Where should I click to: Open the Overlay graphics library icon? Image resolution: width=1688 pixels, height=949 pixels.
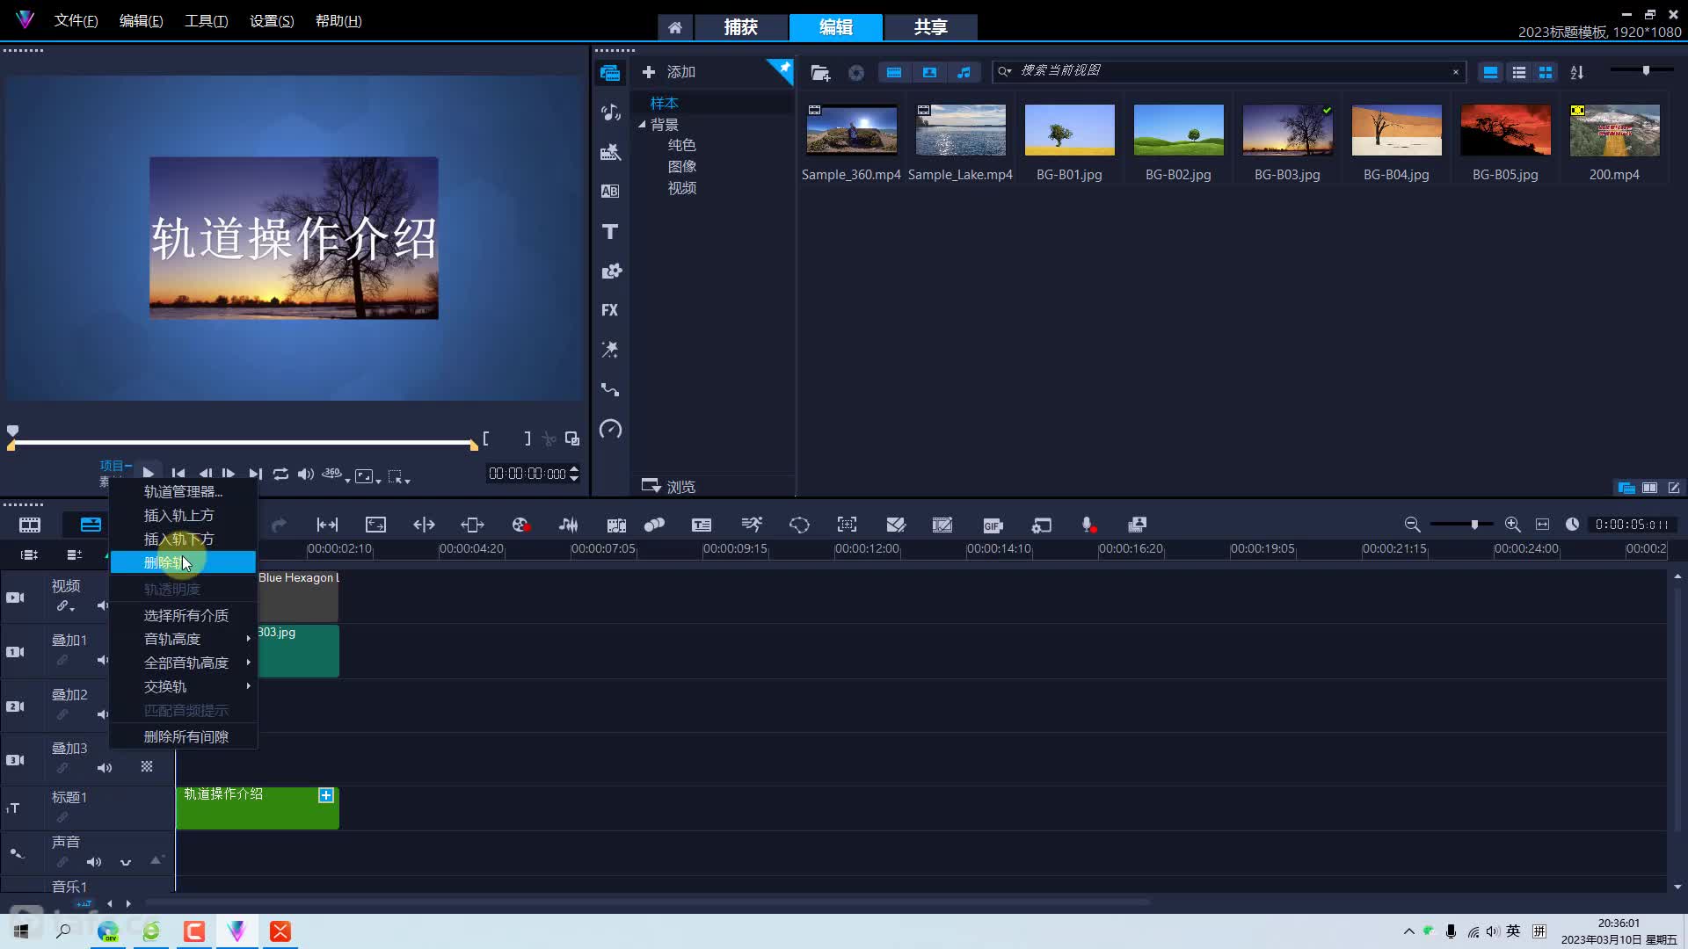610,271
